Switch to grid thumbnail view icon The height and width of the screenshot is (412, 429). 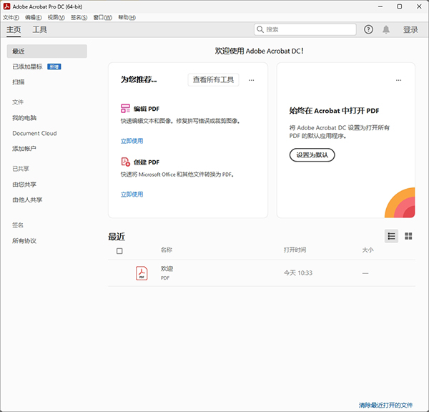tap(408, 236)
